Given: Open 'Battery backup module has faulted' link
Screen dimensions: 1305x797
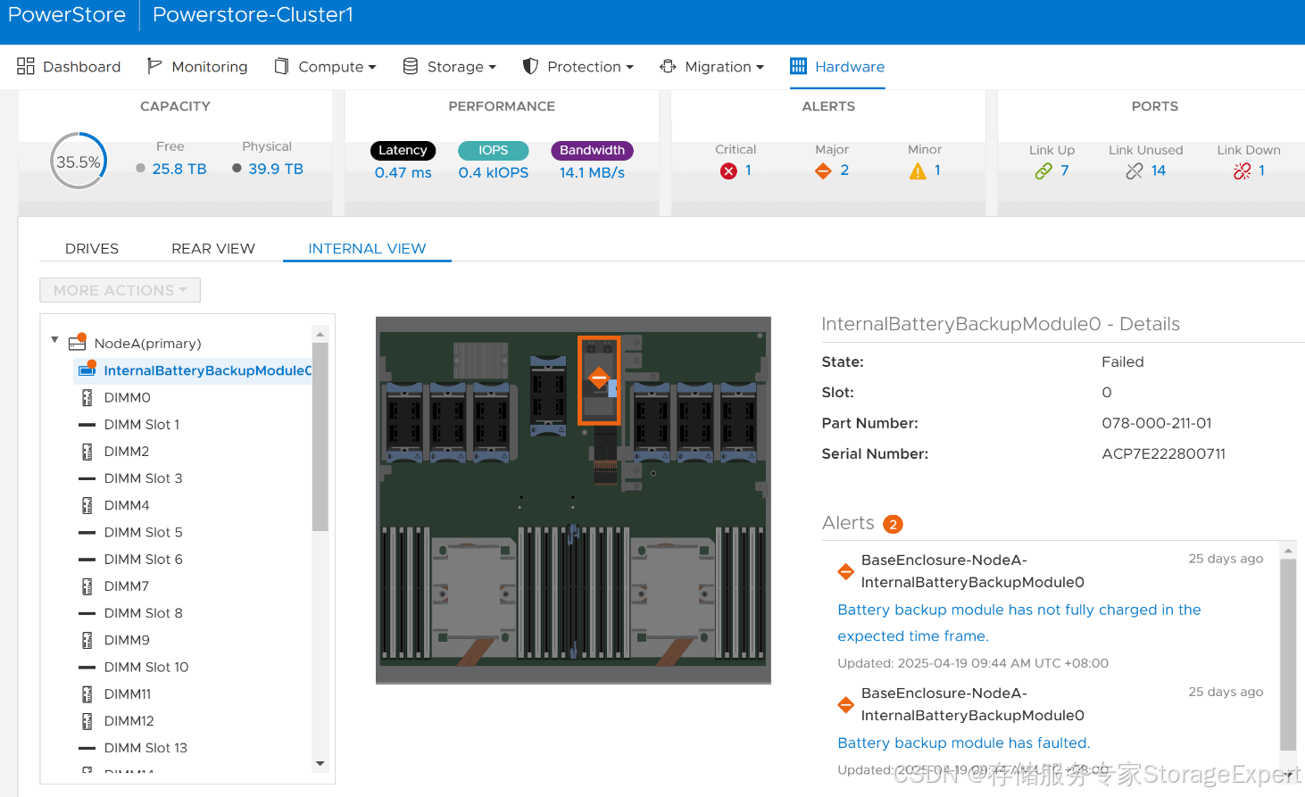Looking at the screenshot, I should [963, 743].
